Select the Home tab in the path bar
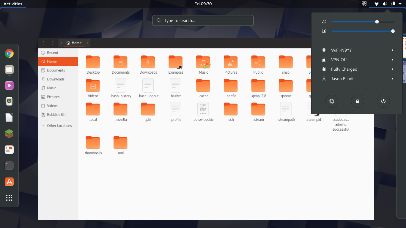The width and height of the screenshot is (406, 228). [x=74, y=42]
